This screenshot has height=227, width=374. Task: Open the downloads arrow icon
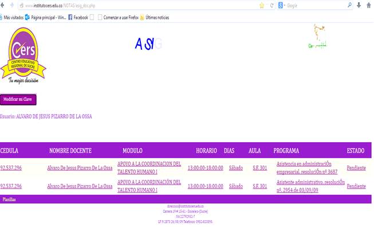359,5
